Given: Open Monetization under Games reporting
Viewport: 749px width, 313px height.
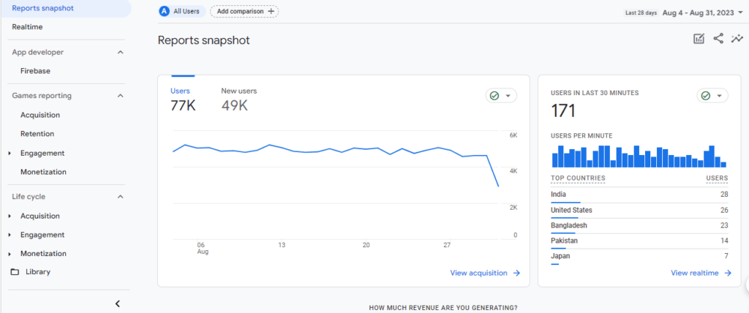Looking at the screenshot, I should 43,172.
